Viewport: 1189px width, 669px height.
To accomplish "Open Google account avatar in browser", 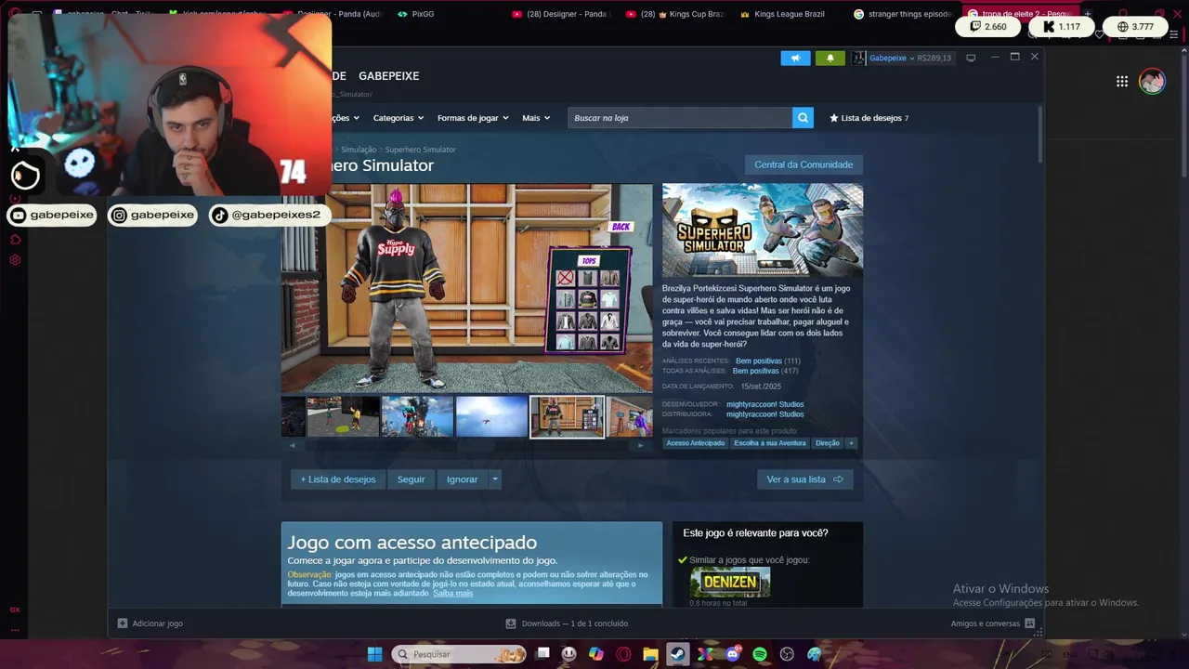I will (x=1152, y=82).
